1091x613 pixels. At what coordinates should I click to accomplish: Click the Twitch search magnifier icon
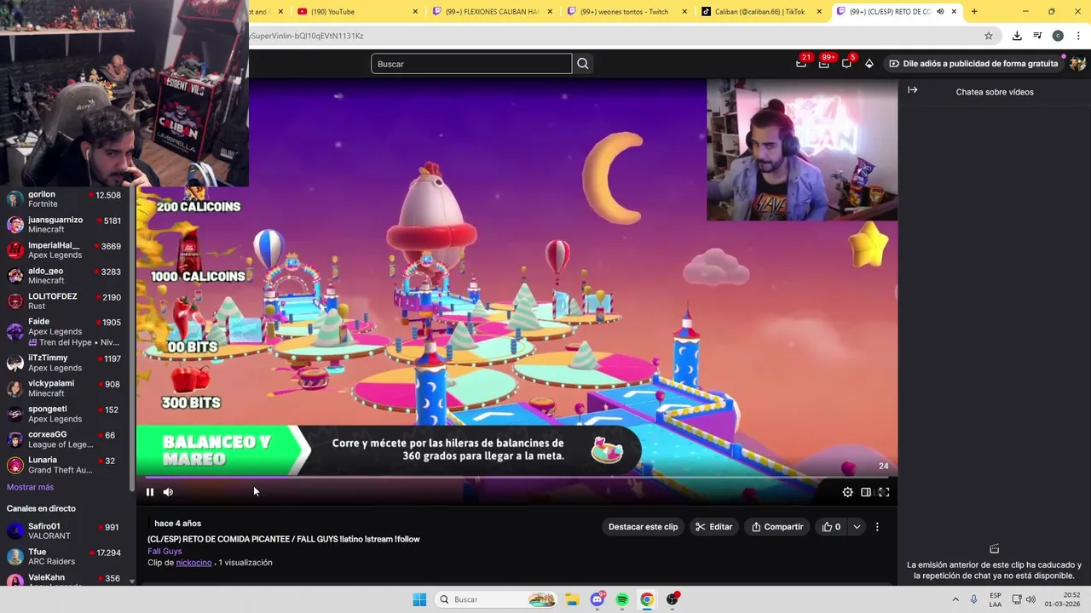583,64
